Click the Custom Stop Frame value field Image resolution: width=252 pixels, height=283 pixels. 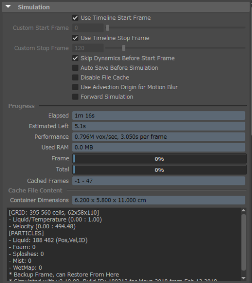pos(88,48)
